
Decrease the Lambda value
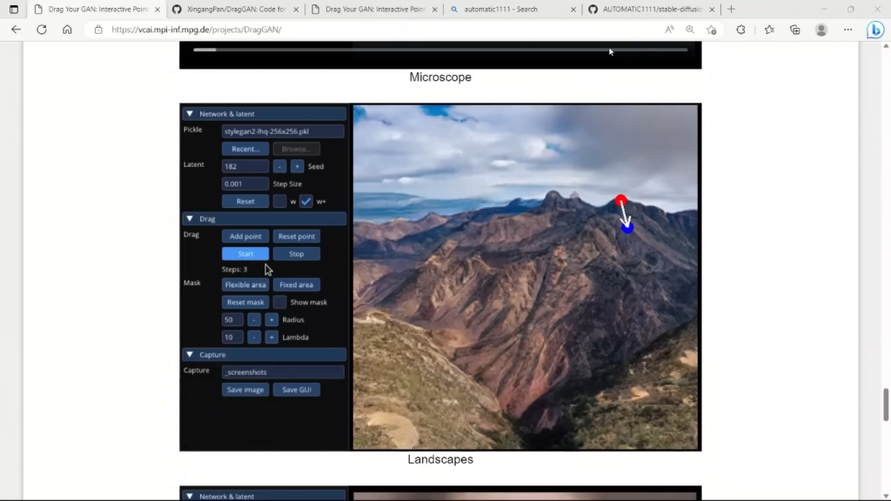coord(254,337)
